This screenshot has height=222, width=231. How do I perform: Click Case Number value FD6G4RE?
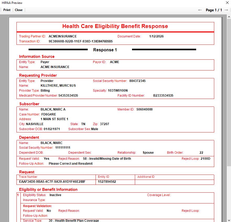coord(49,114)
